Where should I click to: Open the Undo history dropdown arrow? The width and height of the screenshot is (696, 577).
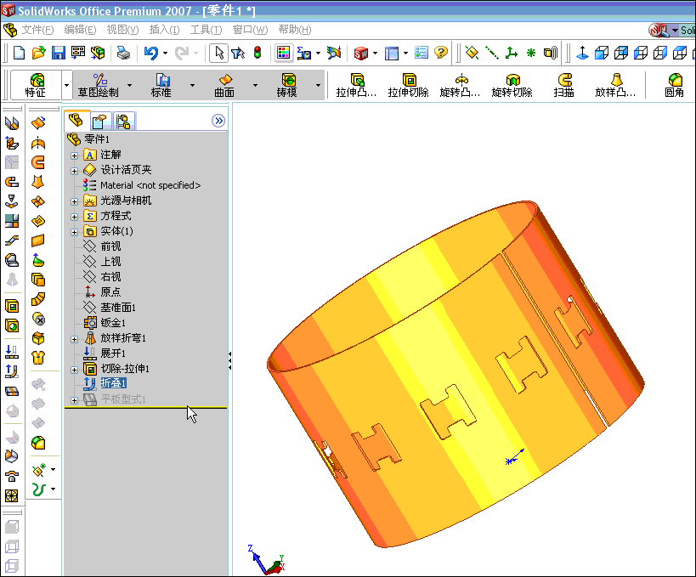tap(165, 54)
